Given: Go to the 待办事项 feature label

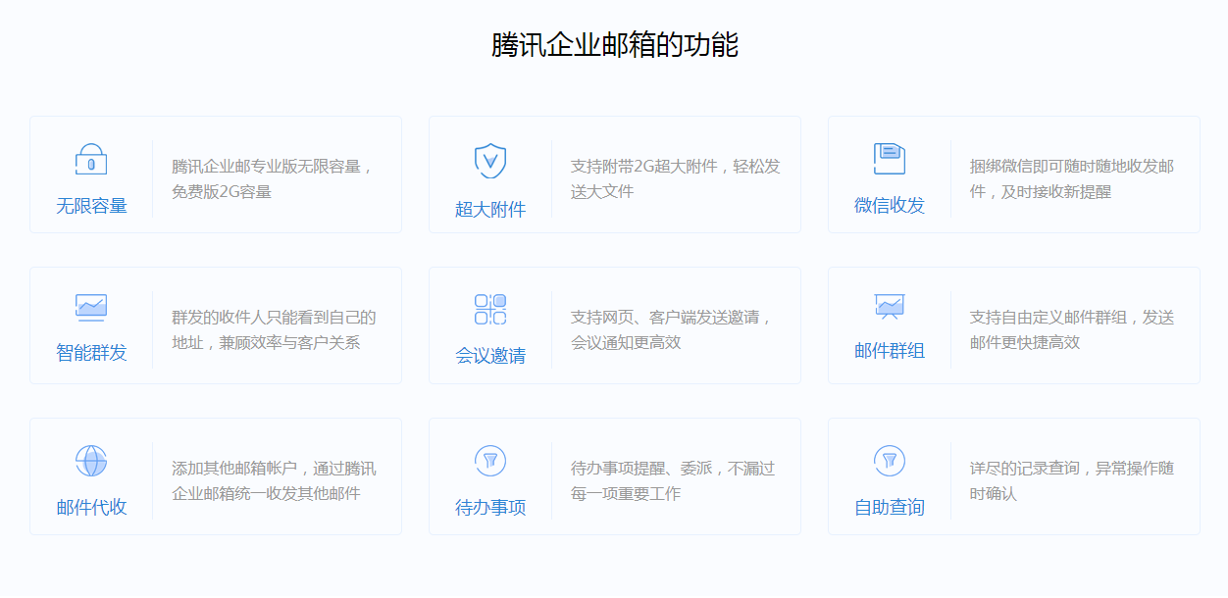Looking at the screenshot, I should 490,508.
